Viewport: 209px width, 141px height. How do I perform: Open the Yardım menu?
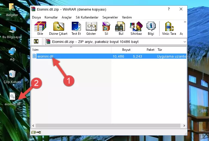click(127, 17)
